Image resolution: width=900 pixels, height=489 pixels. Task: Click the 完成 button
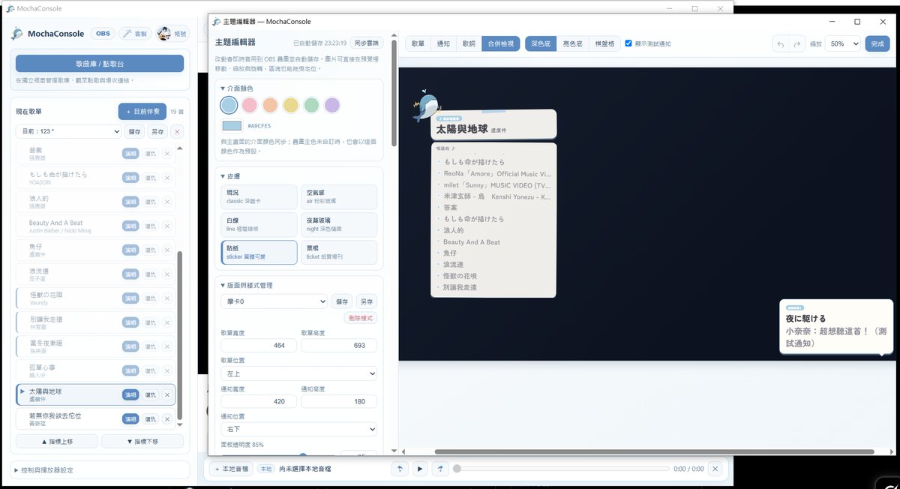pos(877,44)
